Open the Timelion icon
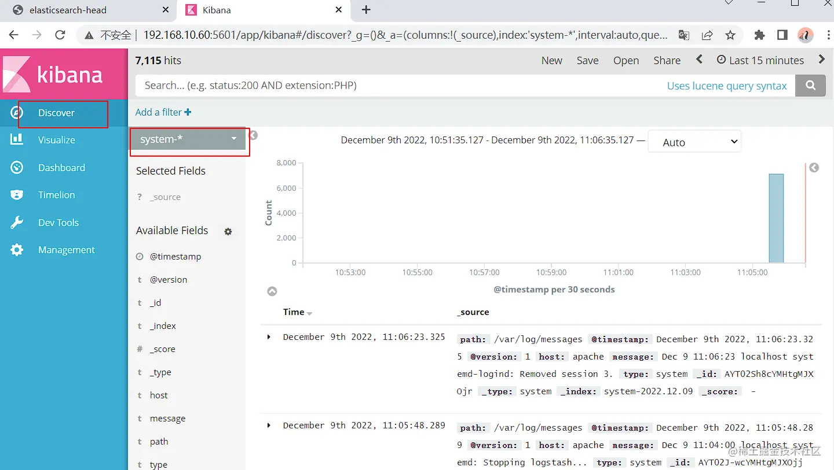The width and height of the screenshot is (834, 470). (x=17, y=195)
